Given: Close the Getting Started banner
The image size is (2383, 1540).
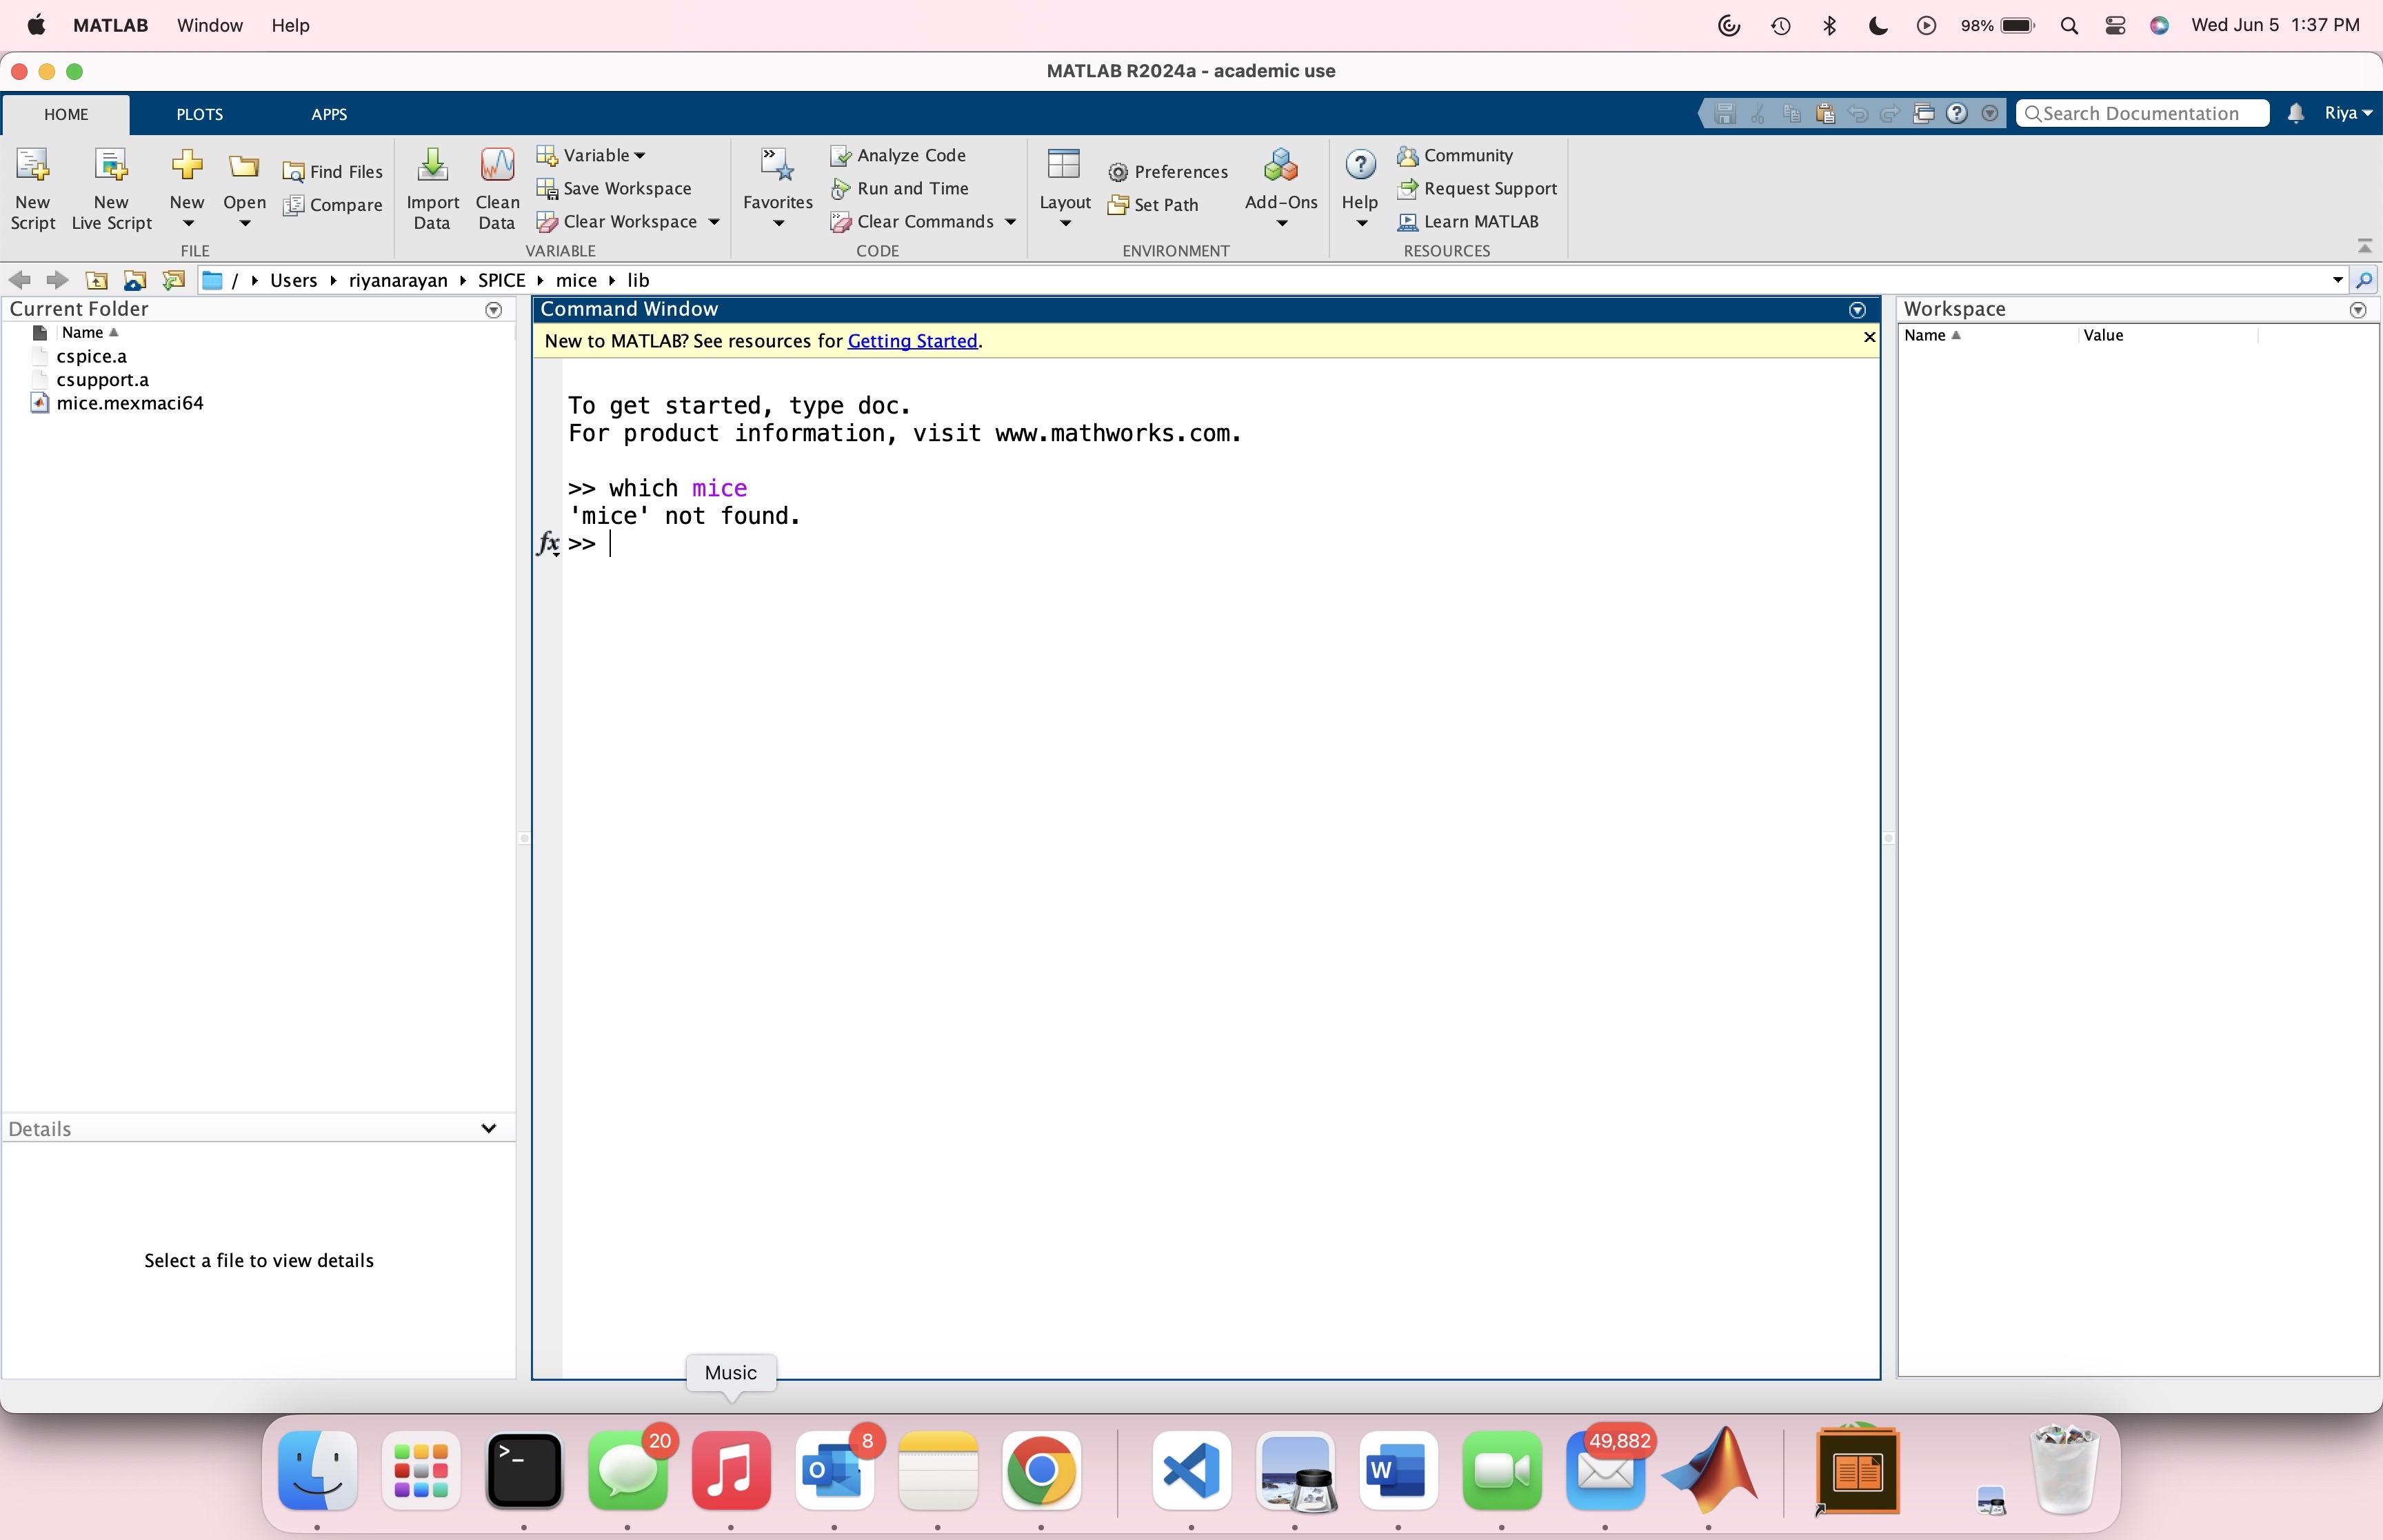Looking at the screenshot, I should pos(1869,338).
